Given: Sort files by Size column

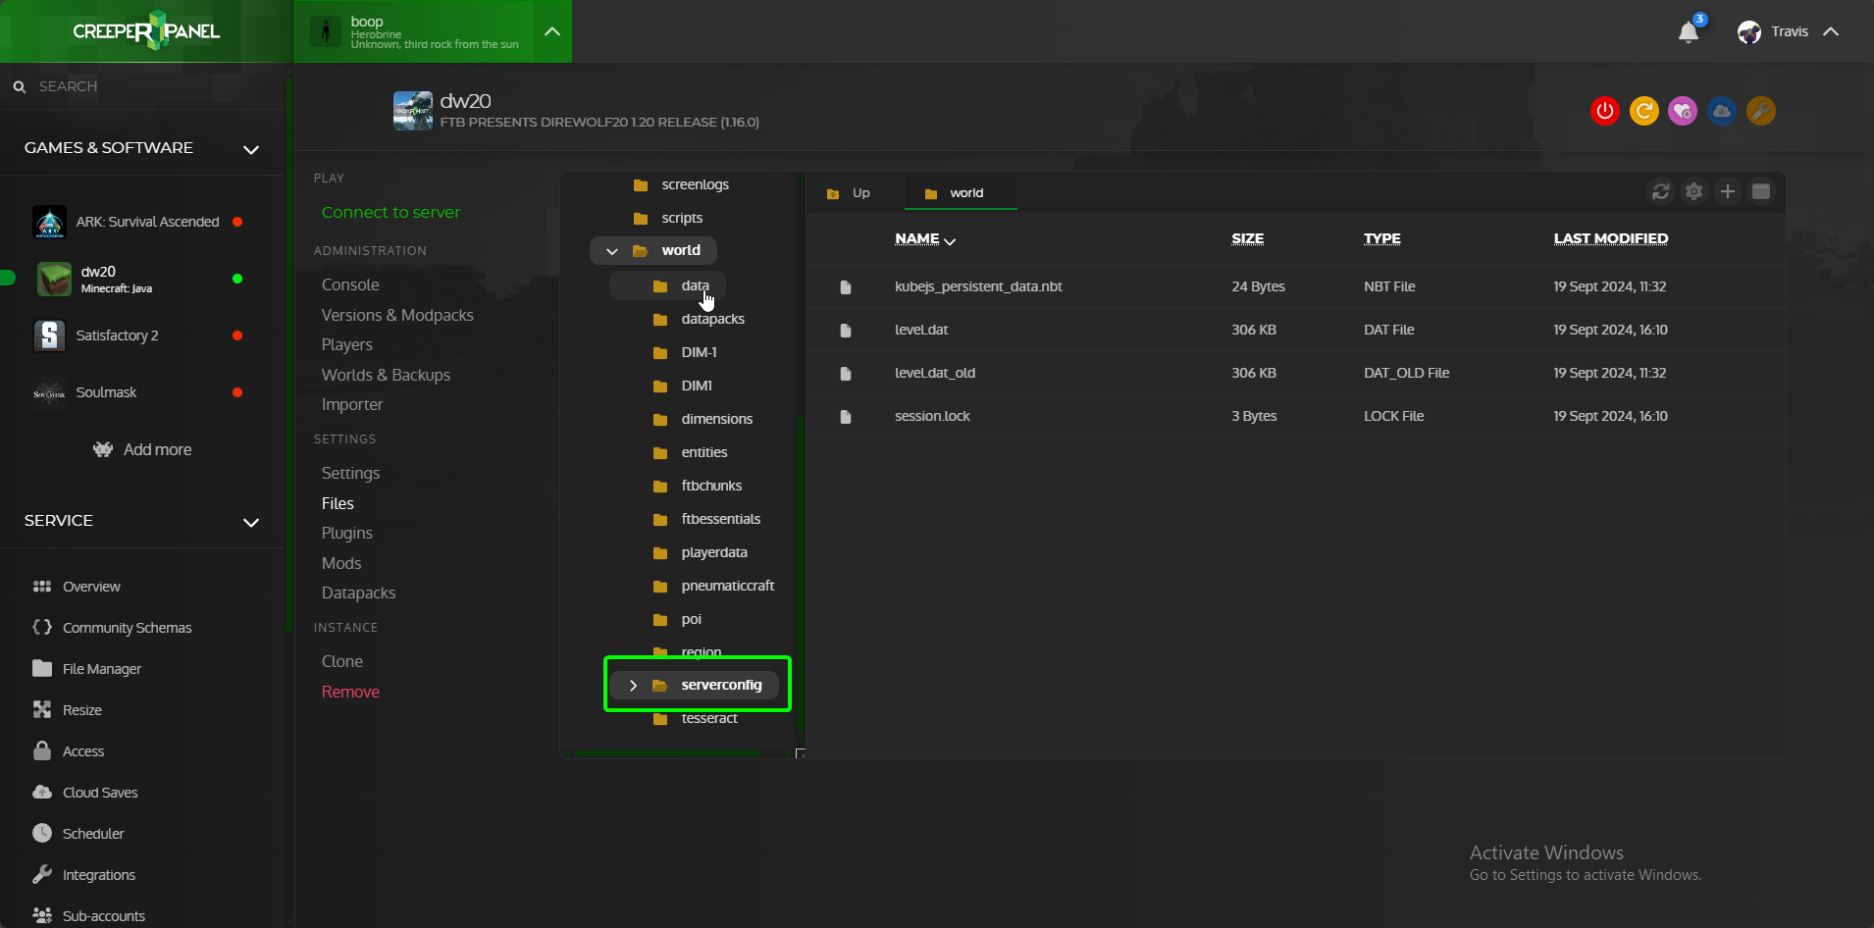Looking at the screenshot, I should click(x=1248, y=238).
